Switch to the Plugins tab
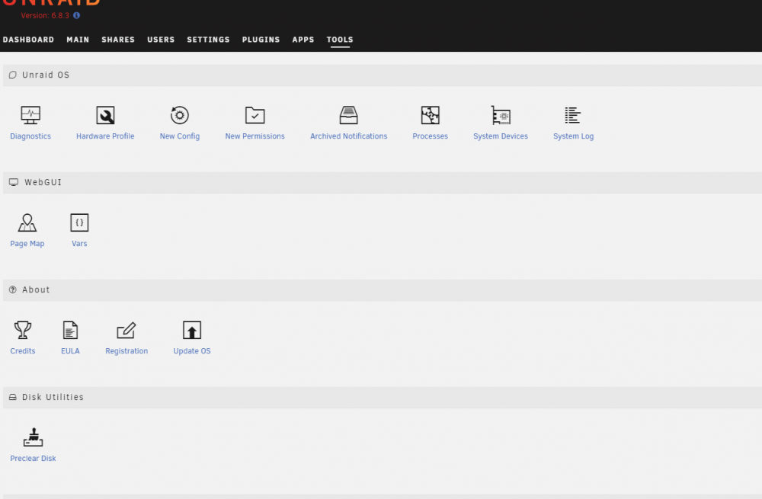The width and height of the screenshot is (762, 499). coord(261,40)
